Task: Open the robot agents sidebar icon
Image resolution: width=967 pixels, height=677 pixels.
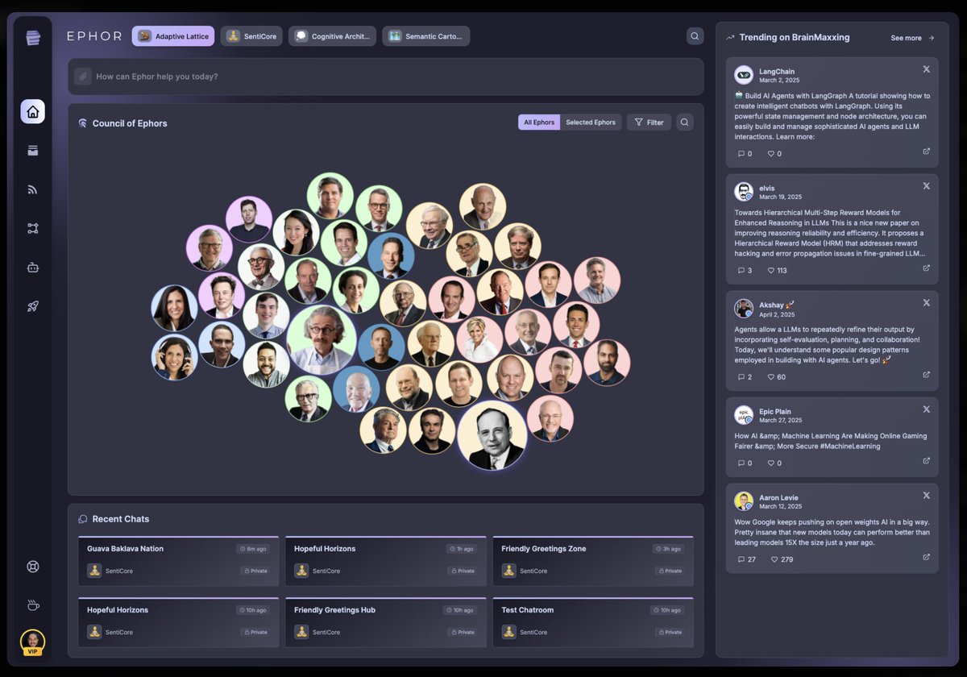Action: (x=33, y=268)
